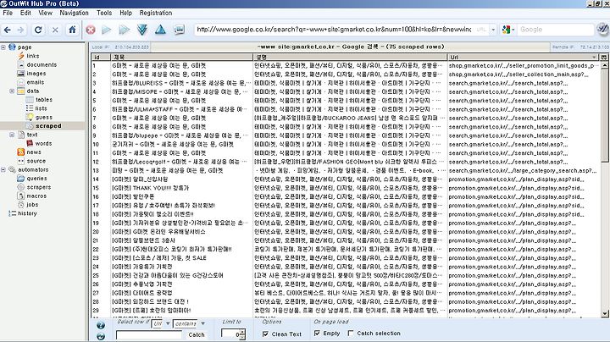Click the slideshow icon beside the URL bar

click(x=179, y=30)
